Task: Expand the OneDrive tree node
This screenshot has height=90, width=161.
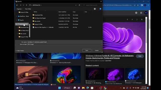Action: click(x=16, y=16)
